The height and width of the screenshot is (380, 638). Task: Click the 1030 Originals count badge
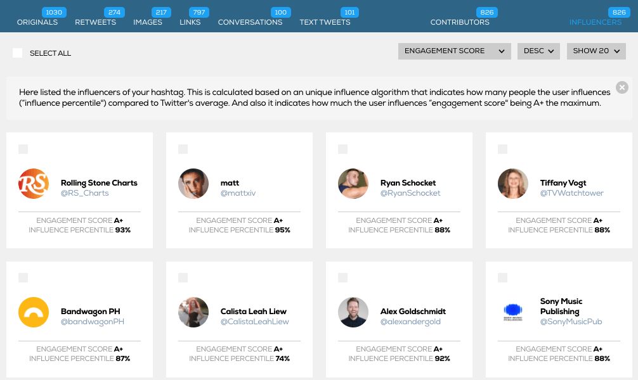coord(54,12)
